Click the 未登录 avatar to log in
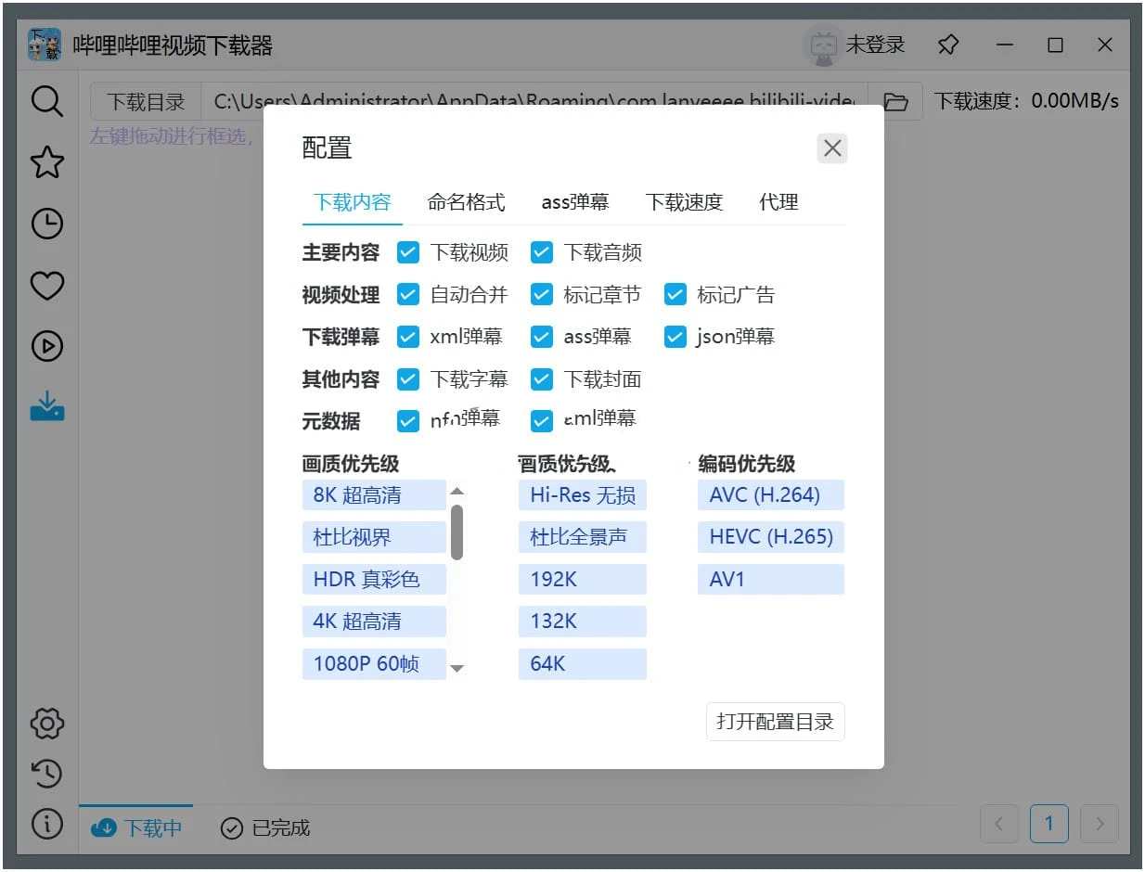This screenshot has height=872, width=1145. click(x=850, y=45)
